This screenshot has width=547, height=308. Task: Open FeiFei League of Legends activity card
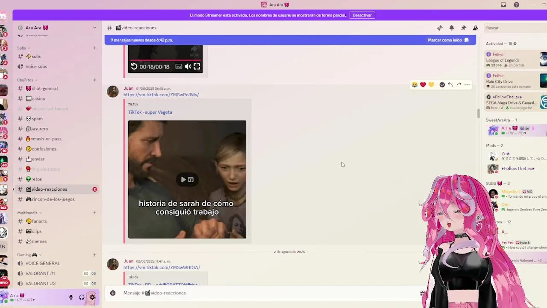point(516,59)
